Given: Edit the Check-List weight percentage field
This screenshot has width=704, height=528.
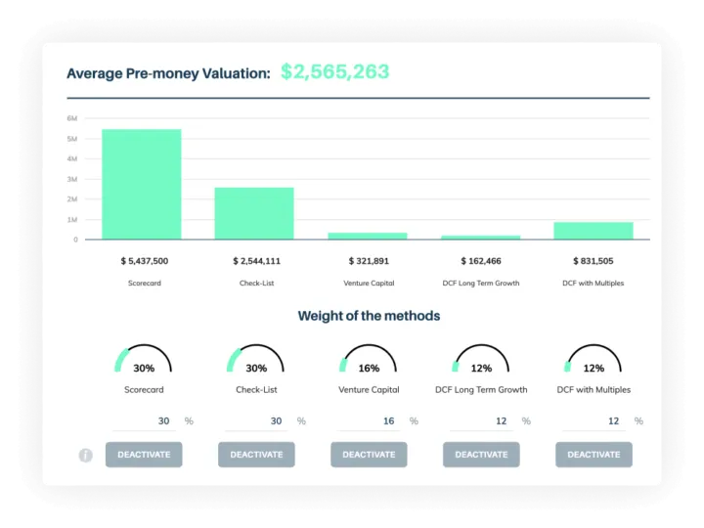Looking at the screenshot, I should 256,421.
